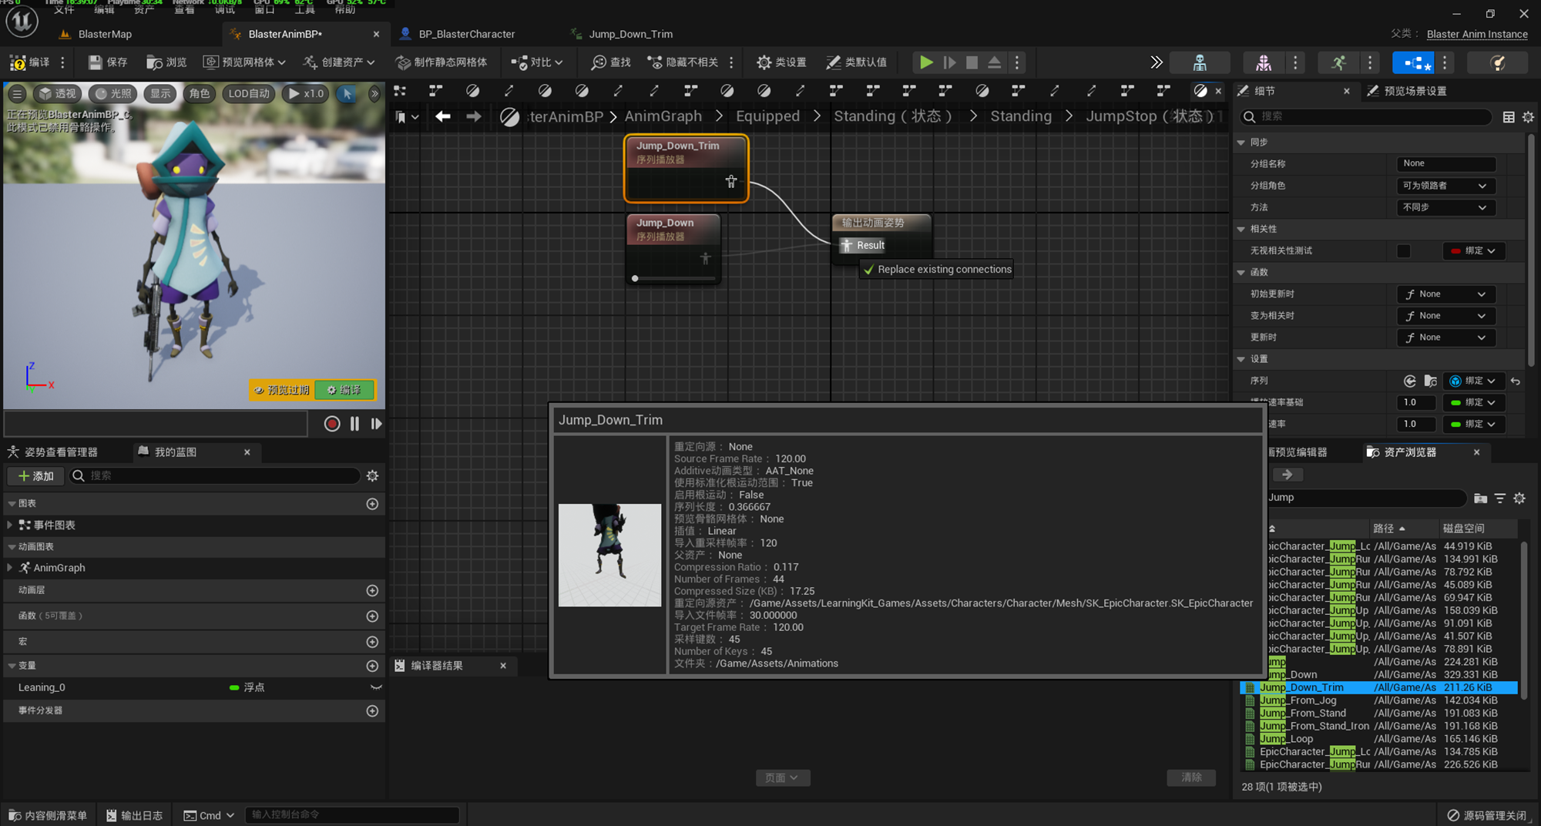
Task: Click green Compile (编译) button in viewport
Action: pyautogui.click(x=344, y=390)
